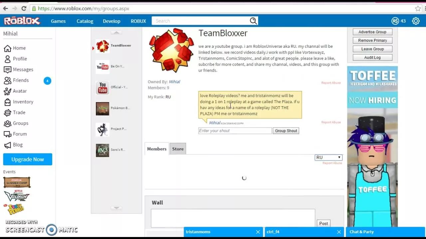Click the Toffee Now Hiring advertisement
The height and width of the screenshot is (239, 426).
tap(372, 146)
